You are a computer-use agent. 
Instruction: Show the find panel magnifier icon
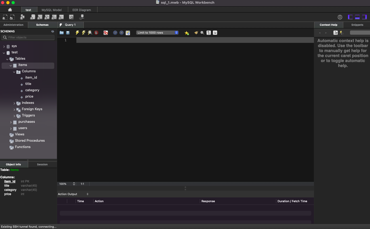coord(202,33)
